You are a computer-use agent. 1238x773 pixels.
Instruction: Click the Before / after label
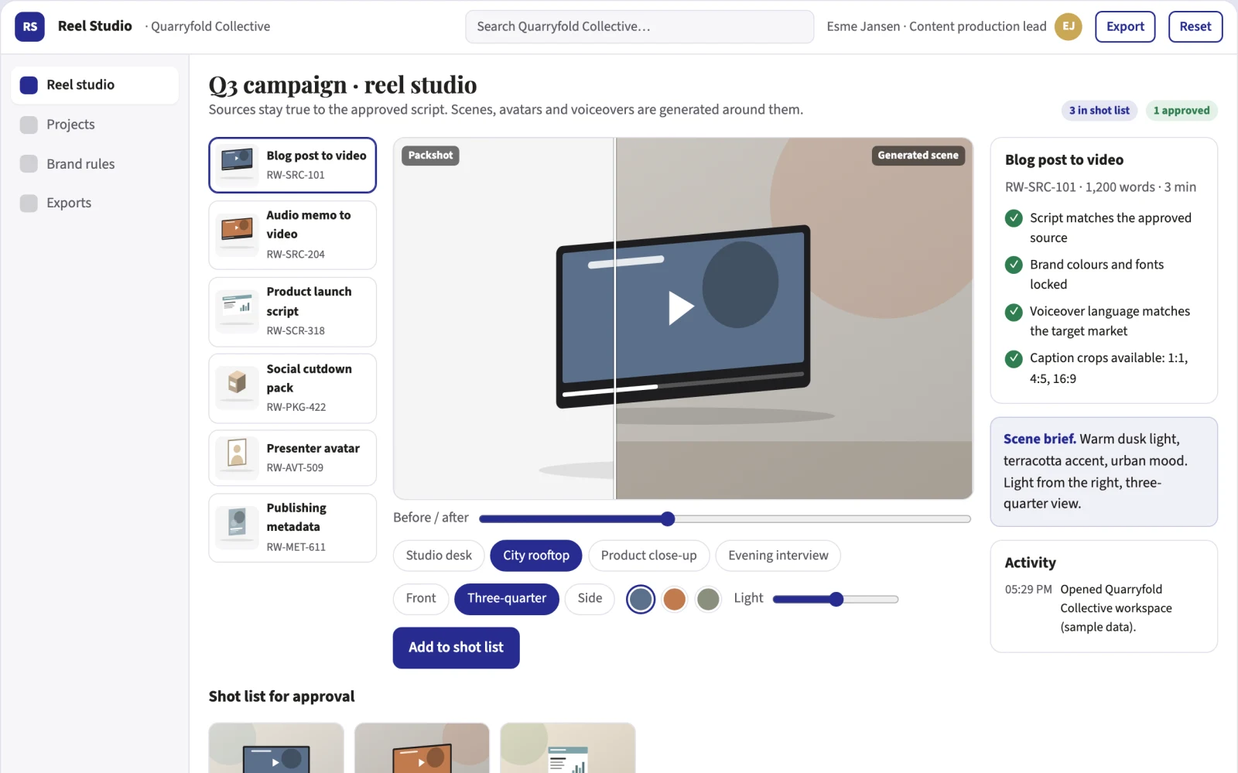click(431, 518)
